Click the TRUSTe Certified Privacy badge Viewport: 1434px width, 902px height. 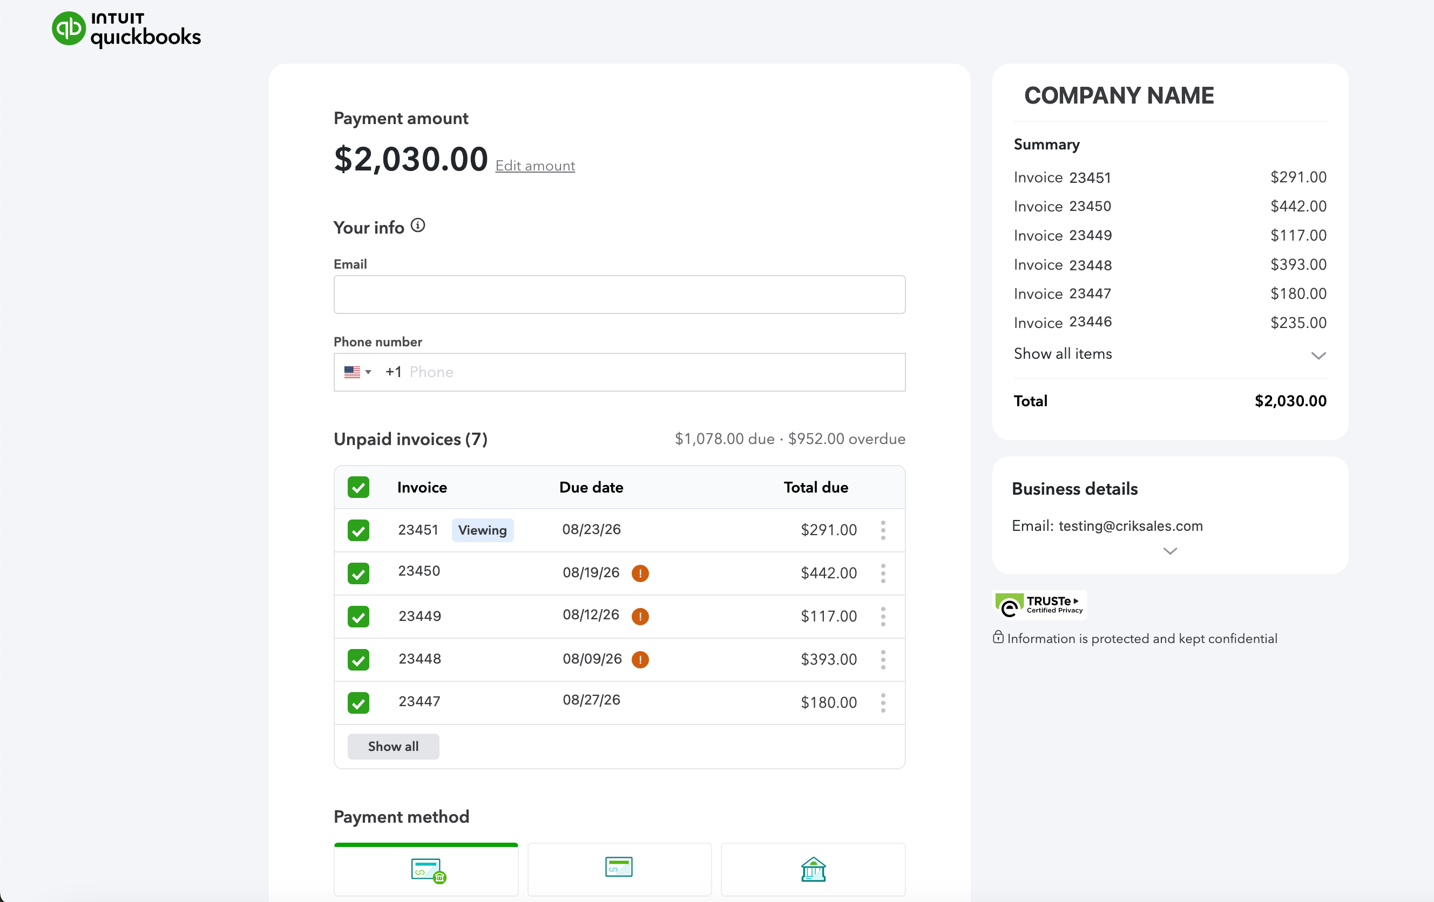pyautogui.click(x=1040, y=605)
